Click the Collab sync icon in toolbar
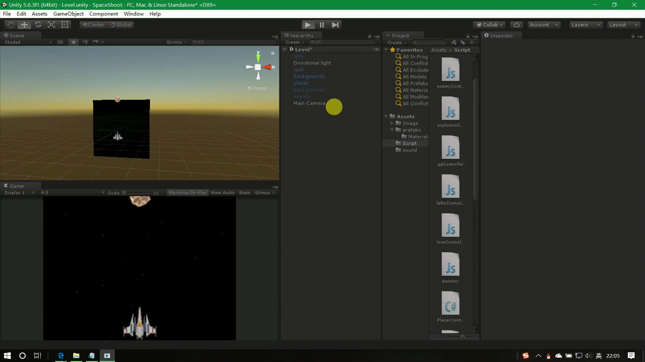 pyautogui.click(x=517, y=25)
